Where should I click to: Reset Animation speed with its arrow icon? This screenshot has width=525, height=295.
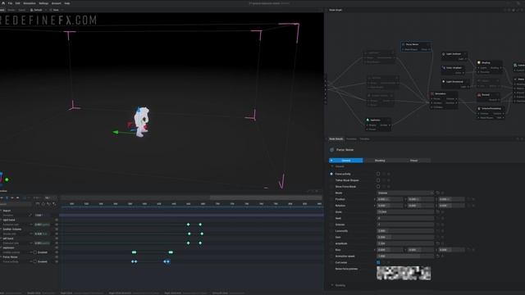click(437, 256)
